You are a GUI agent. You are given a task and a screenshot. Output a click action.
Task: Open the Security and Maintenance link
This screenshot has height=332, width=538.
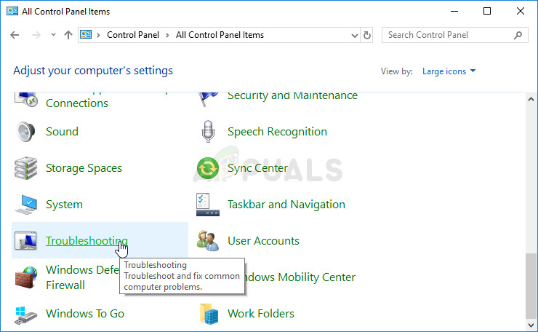pos(293,97)
